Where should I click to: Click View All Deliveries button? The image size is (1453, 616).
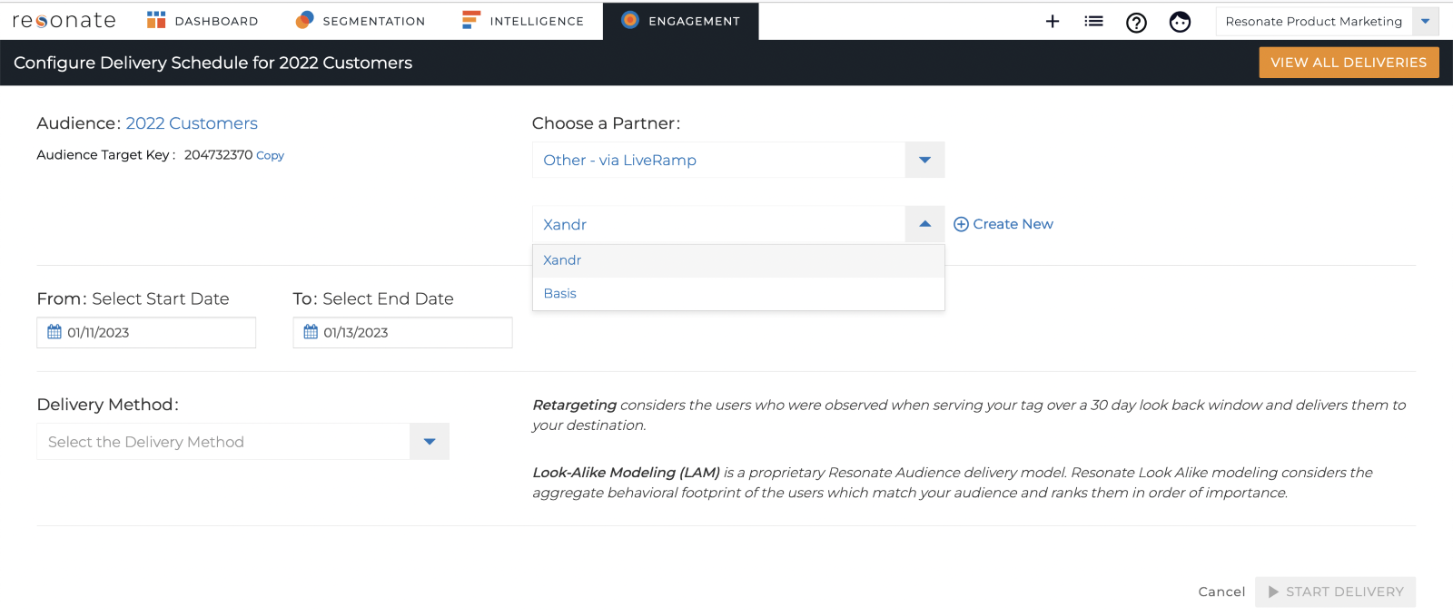[1349, 63]
